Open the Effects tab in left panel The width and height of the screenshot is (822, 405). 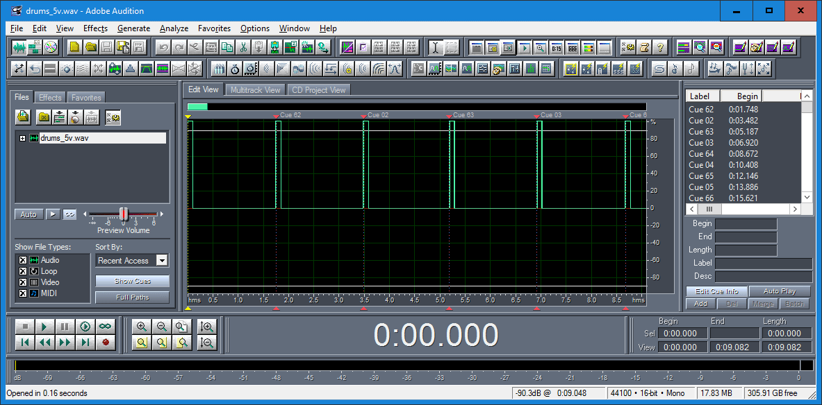50,97
